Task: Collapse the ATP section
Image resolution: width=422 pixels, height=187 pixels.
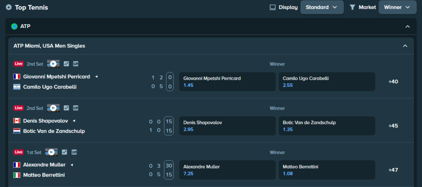Action: pyautogui.click(x=408, y=26)
